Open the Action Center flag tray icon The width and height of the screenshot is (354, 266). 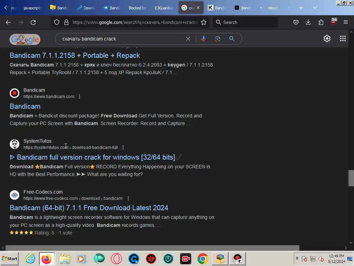click(304, 258)
